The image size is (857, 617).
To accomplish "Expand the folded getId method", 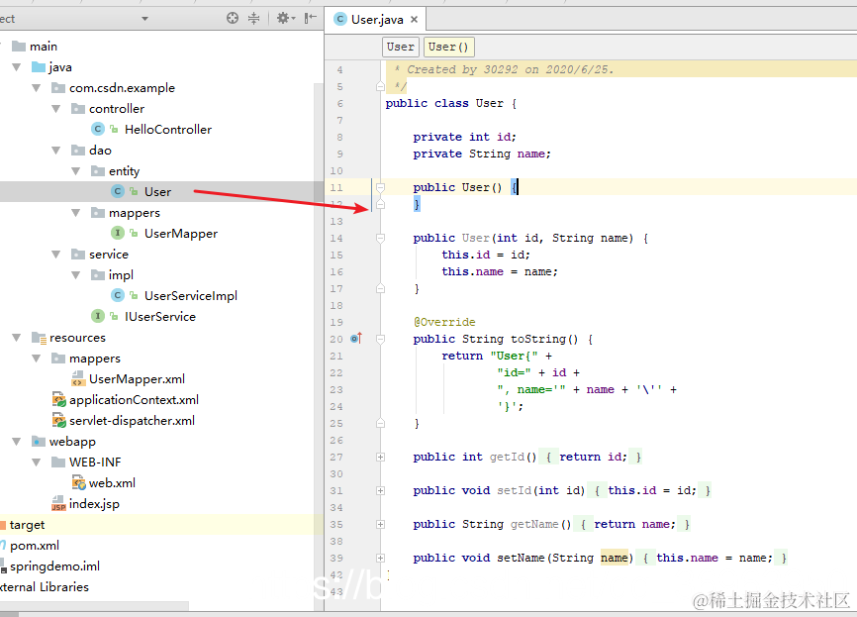I will click(x=380, y=457).
